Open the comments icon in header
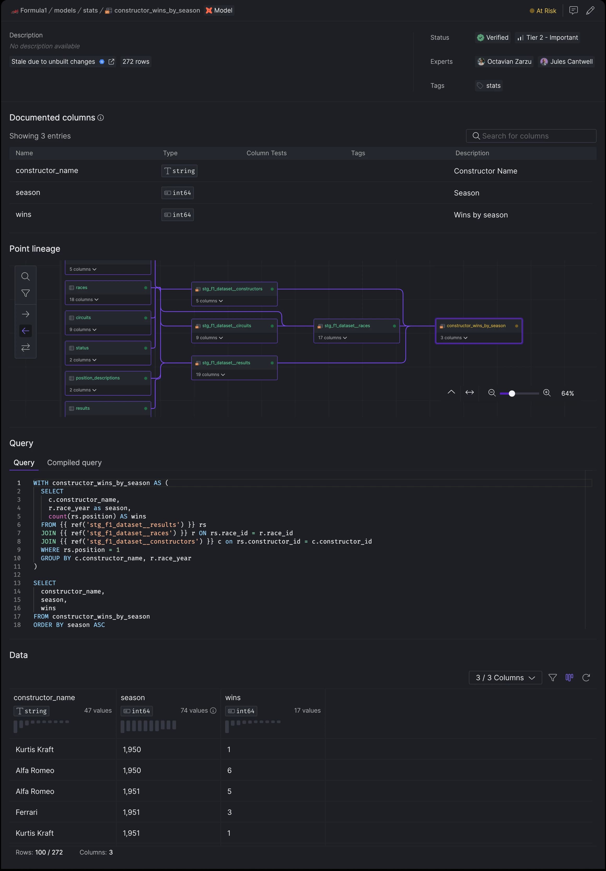The height and width of the screenshot is (871, 606). pos(573,11)
